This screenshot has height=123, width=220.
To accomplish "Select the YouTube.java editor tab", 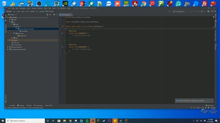I will tap(66, 14).
